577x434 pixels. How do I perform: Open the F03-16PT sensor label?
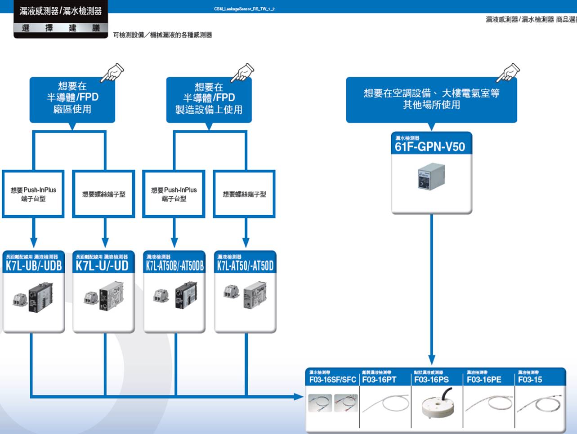[379, 380]
